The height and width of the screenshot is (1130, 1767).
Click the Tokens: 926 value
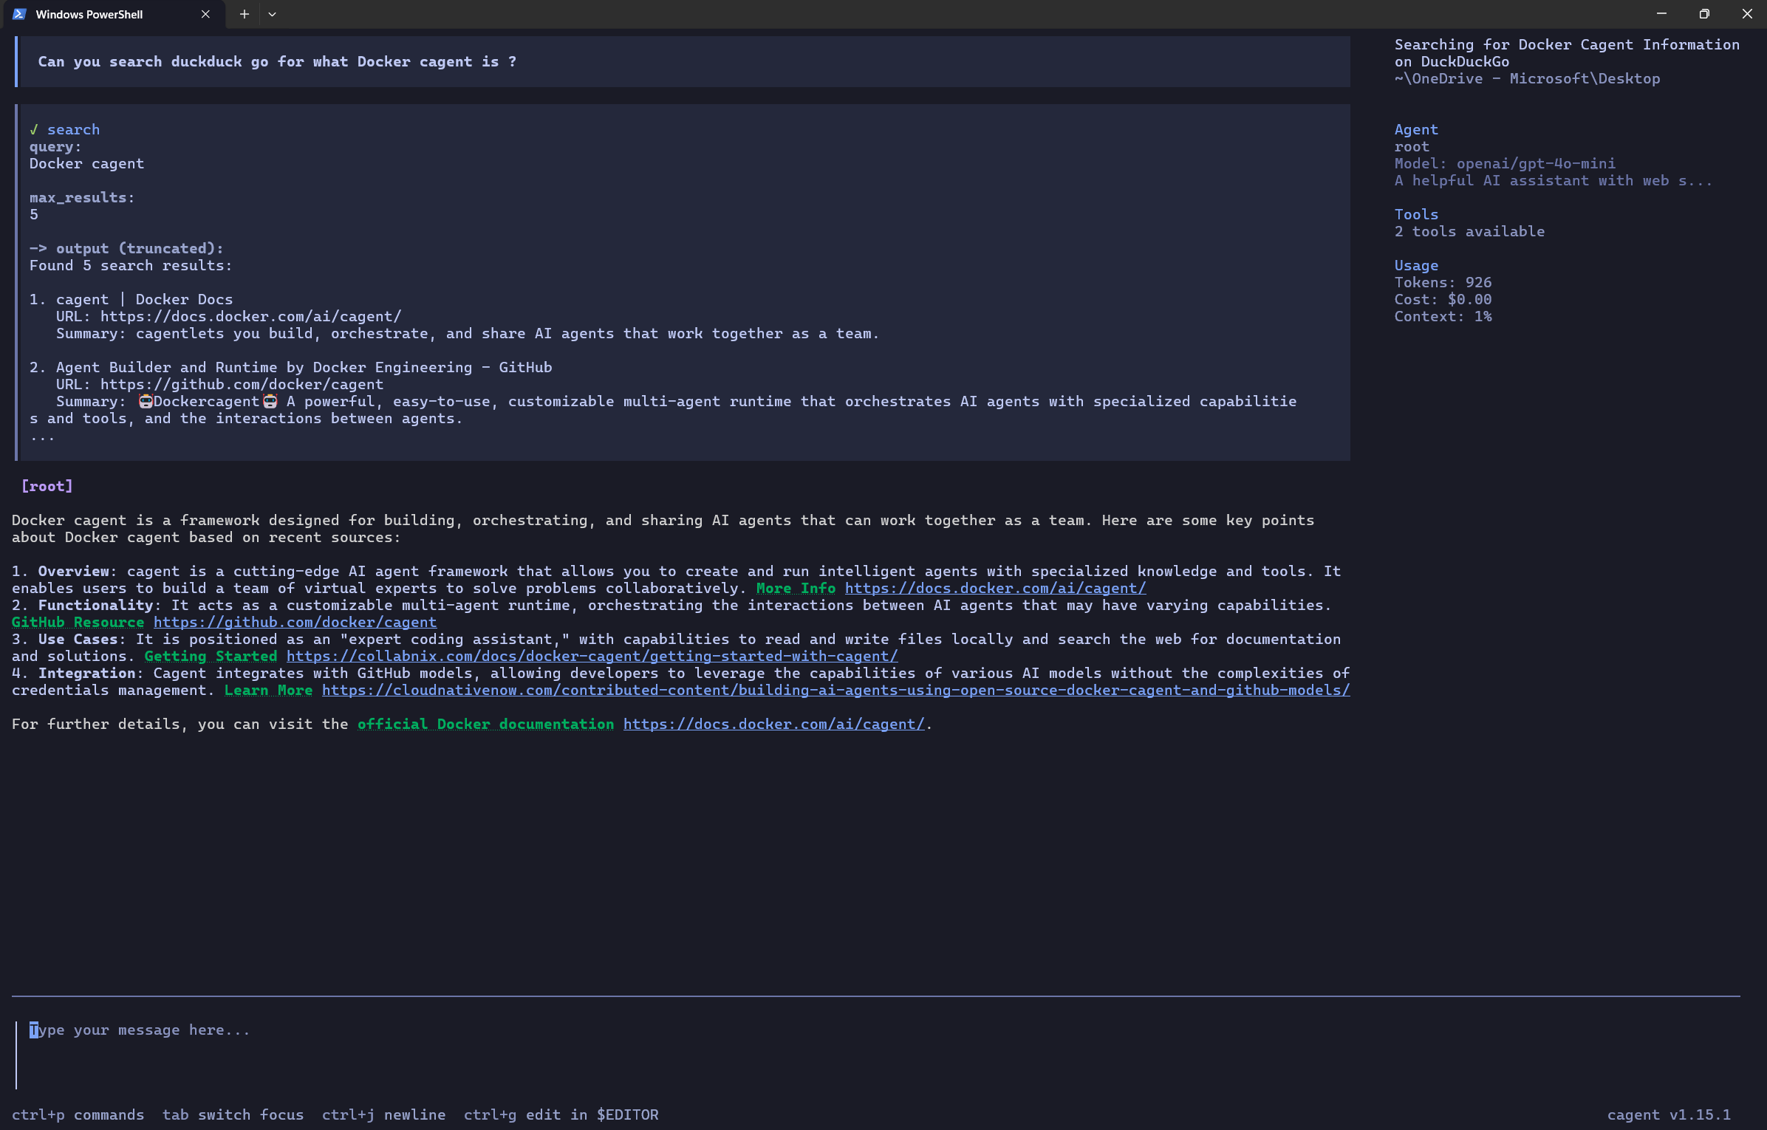[x=1443, y=283]
